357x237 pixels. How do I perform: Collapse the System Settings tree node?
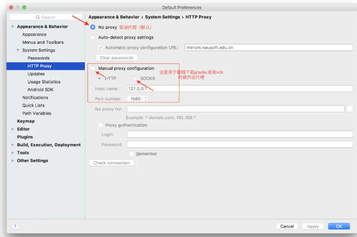click(x=18, y=50)
